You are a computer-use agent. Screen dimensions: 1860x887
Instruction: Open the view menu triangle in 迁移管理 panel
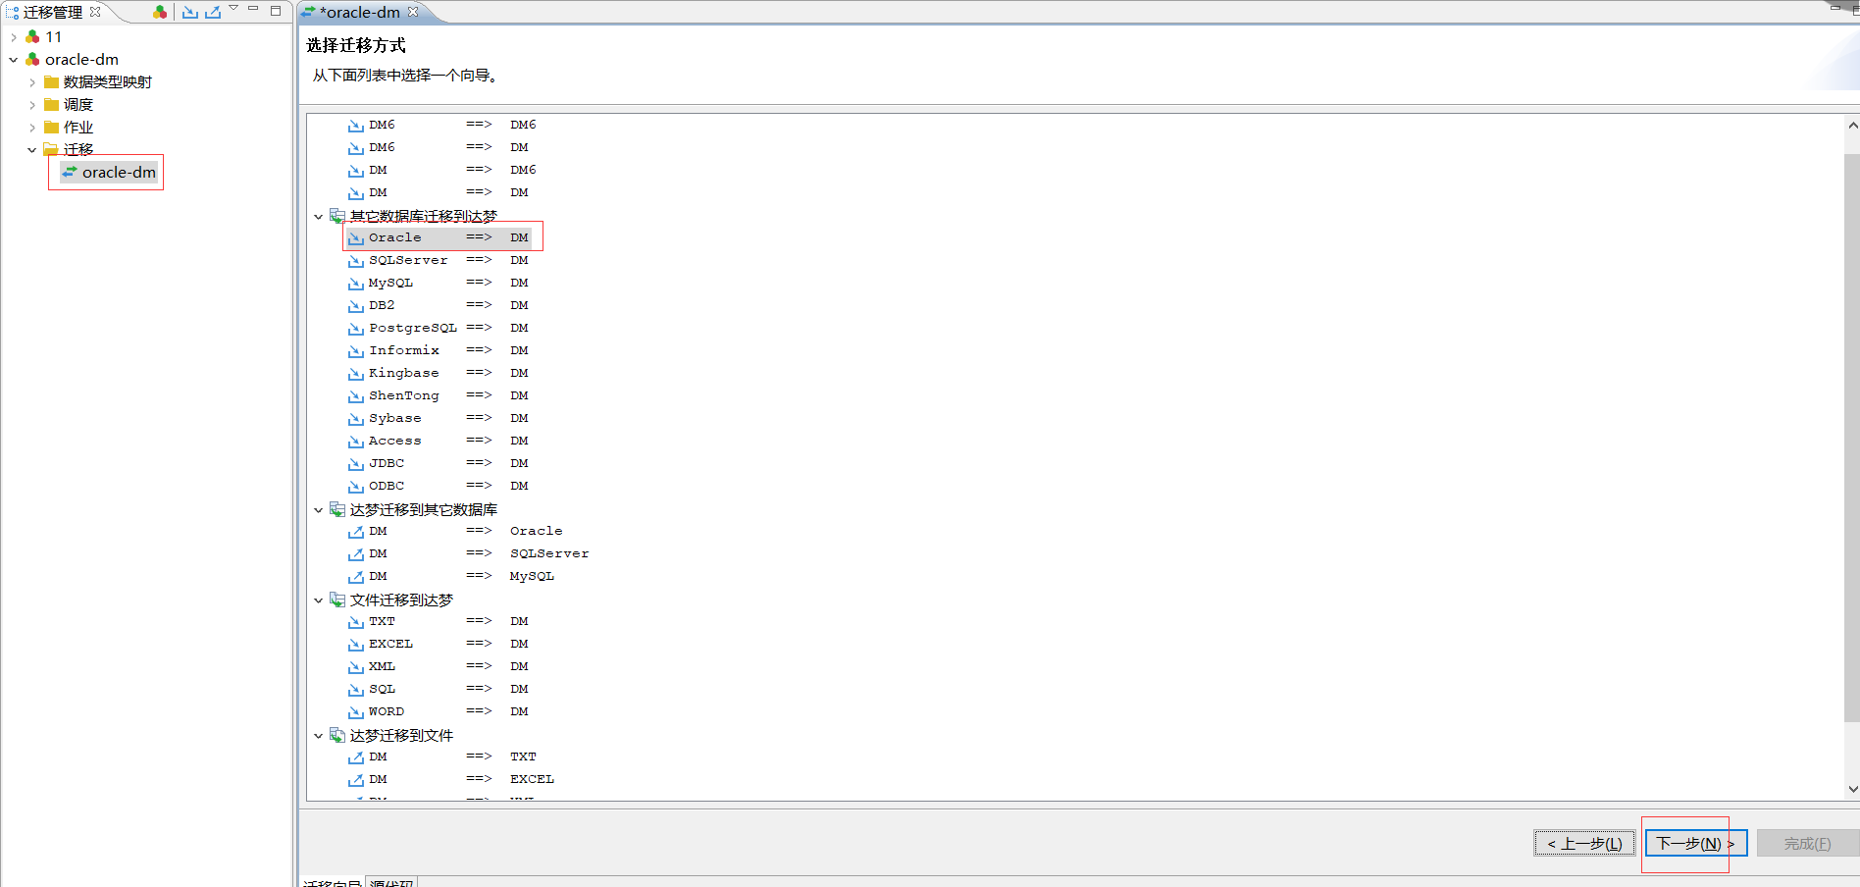[233, 8]
